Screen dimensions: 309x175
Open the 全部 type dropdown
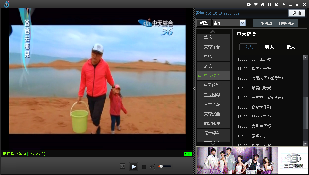229,23
